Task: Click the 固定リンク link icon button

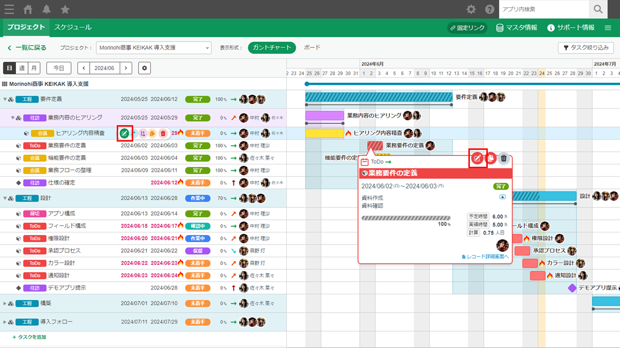Action: (467, 28)
